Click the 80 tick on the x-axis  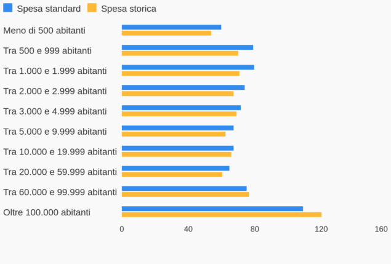click(254, 229)
